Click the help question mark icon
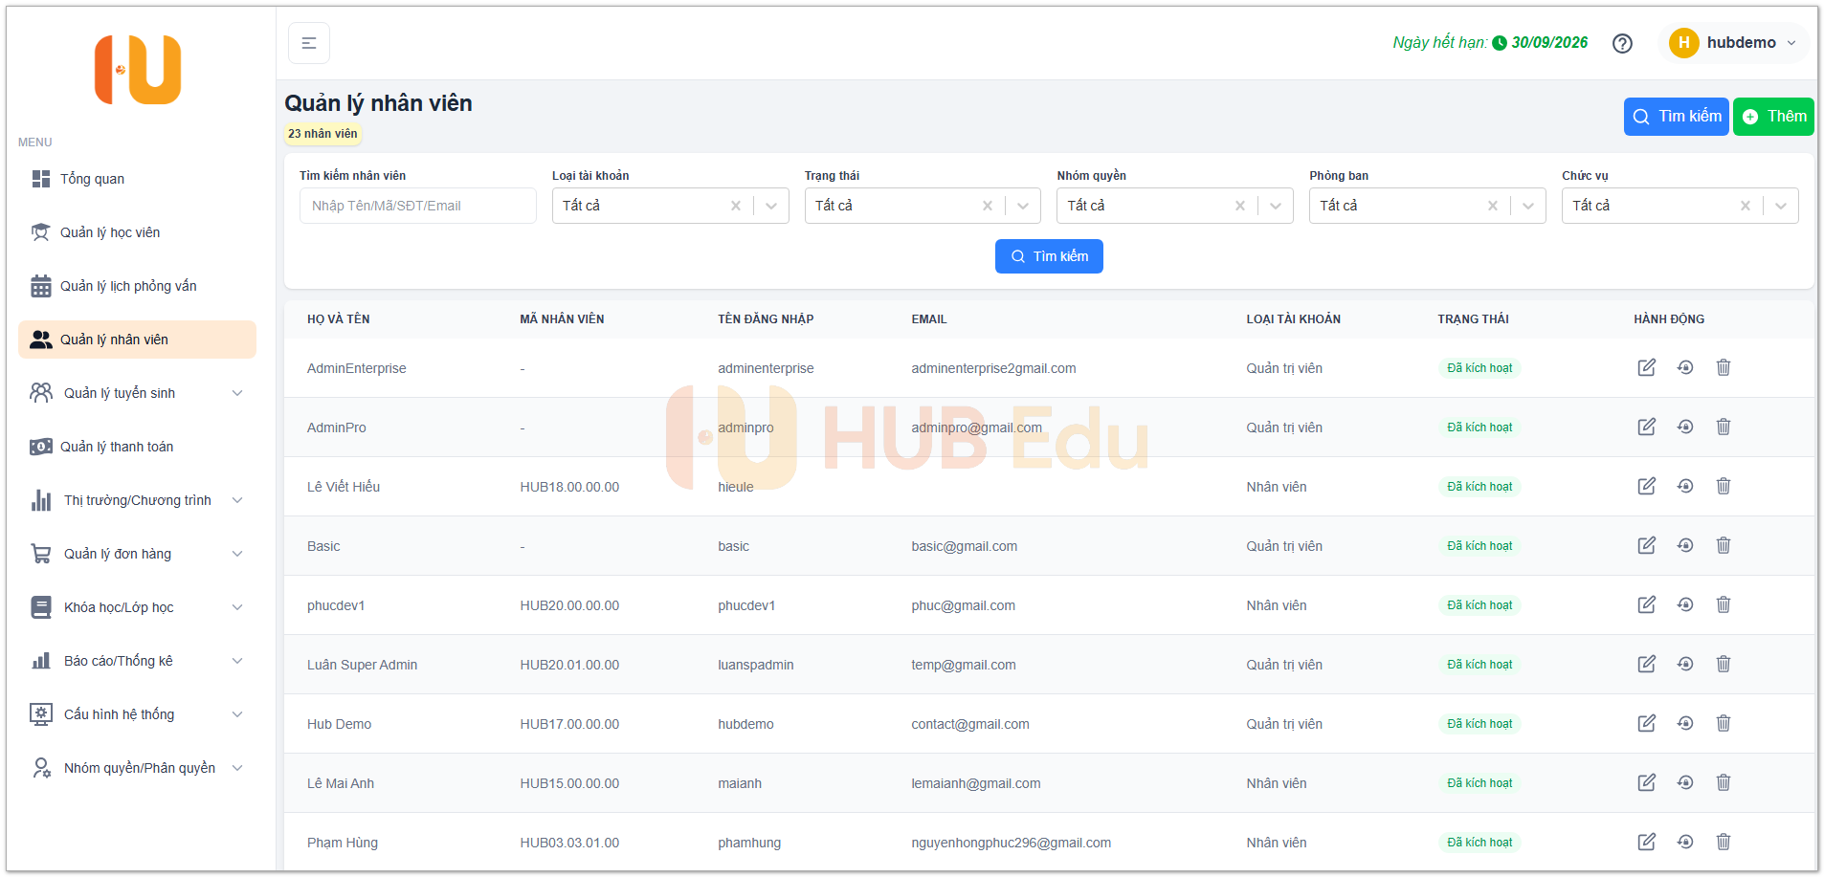 click(1622, 43)
